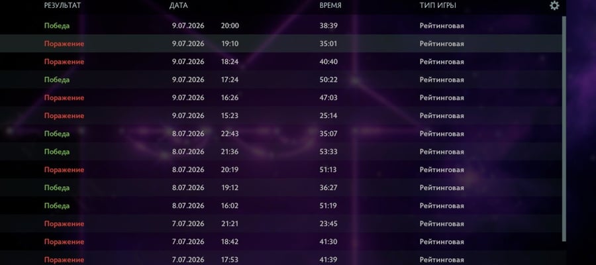
Task: Select the win at 9.07.2026 20:00
Action: click(x=281, y=26)
